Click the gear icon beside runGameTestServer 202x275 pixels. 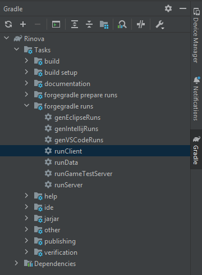[48, 174]
